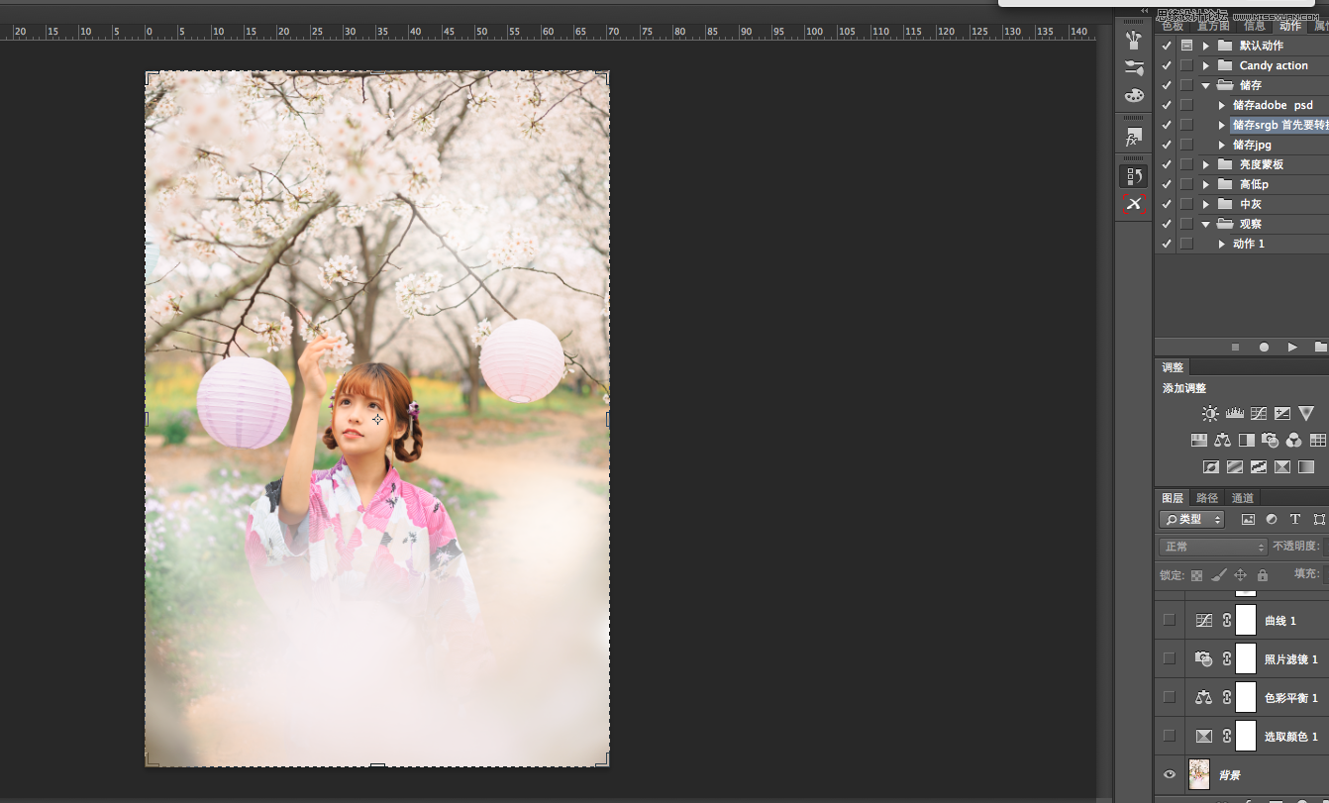Add a Color Balance adjustment from Adjustments panel
The image size is (1329, 803).
click(1223, 440)
